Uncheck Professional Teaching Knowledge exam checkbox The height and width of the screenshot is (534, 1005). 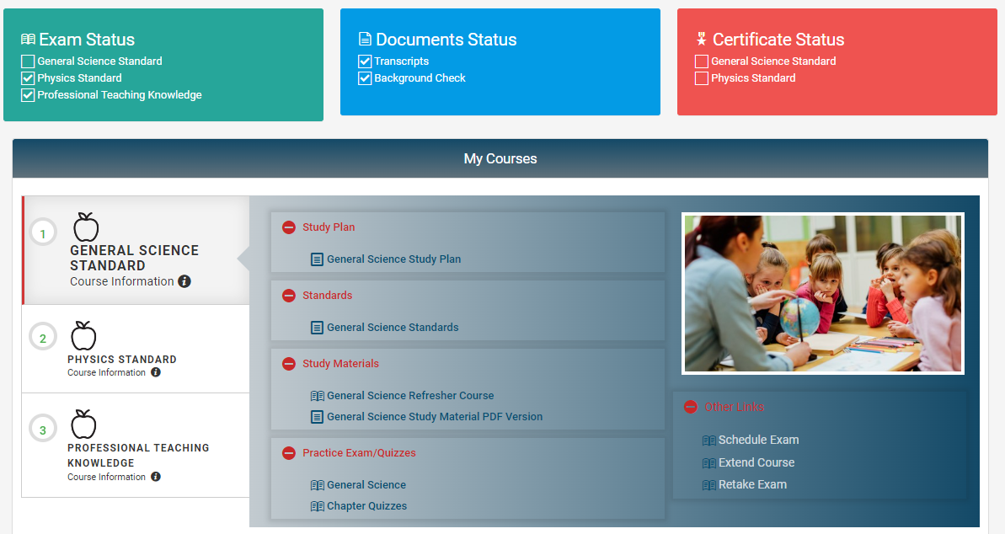pyautogui.click(x=28, y=95)
